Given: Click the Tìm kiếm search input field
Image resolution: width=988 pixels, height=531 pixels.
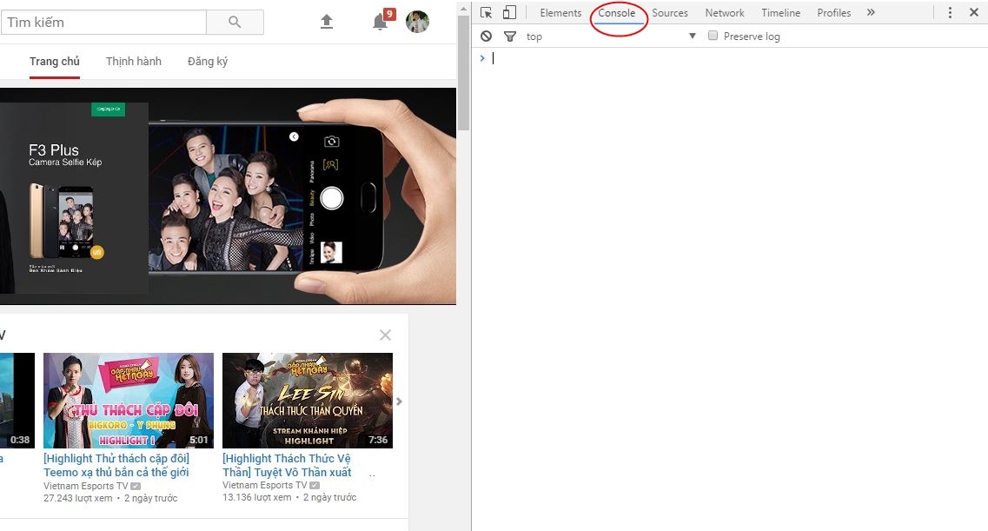Looking at the screenshot, I should 103,22.
